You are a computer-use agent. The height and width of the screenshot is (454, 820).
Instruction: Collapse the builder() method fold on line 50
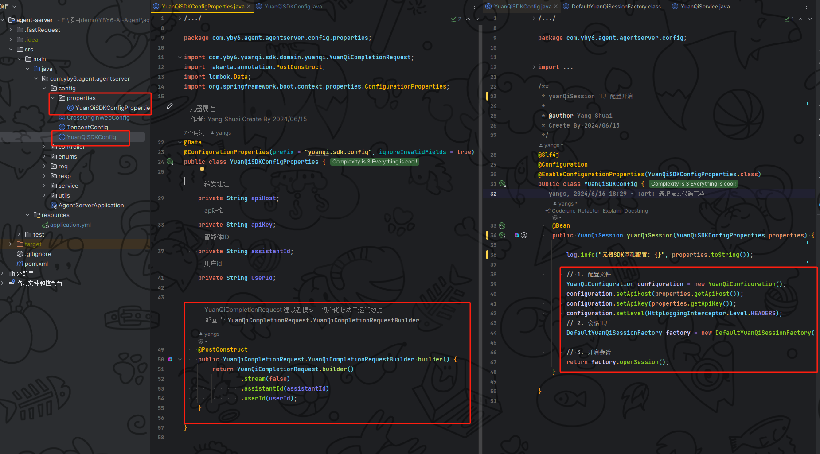(x=180, y=359)
